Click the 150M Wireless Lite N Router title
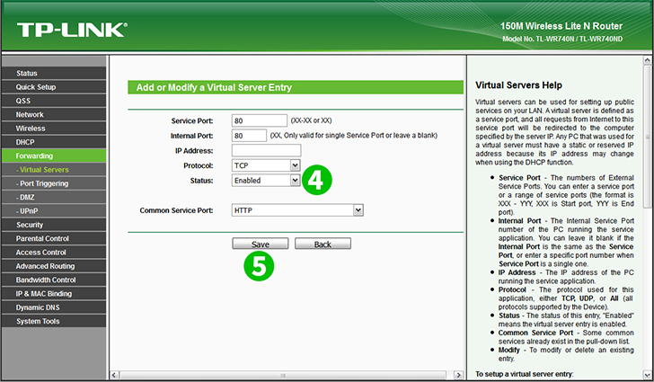Viewport: 654px width, 382px height. click(561, 26)
